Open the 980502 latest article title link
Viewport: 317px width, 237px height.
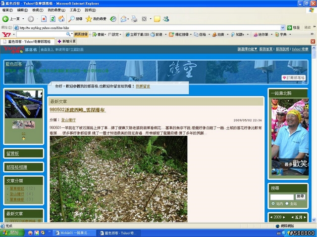coord(78,110)
